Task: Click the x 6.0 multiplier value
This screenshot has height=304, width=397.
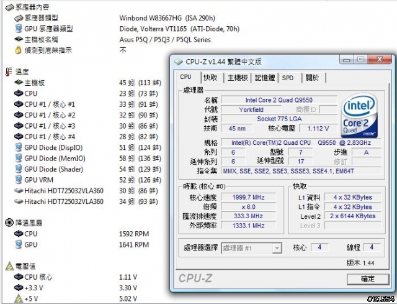Action: pos(248,207)
